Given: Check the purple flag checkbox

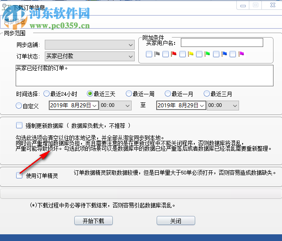Looking at the screenshot, I should point(233,54).
